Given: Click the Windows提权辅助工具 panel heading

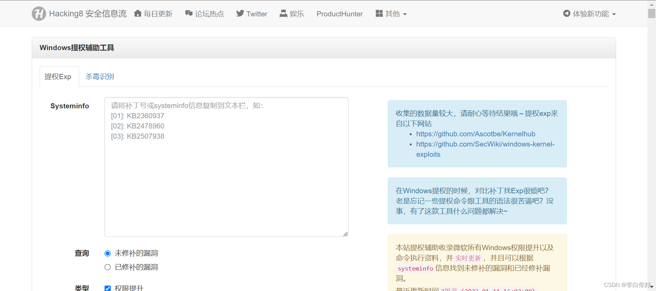Looking at the screenshot, I should tap(77, 48).
